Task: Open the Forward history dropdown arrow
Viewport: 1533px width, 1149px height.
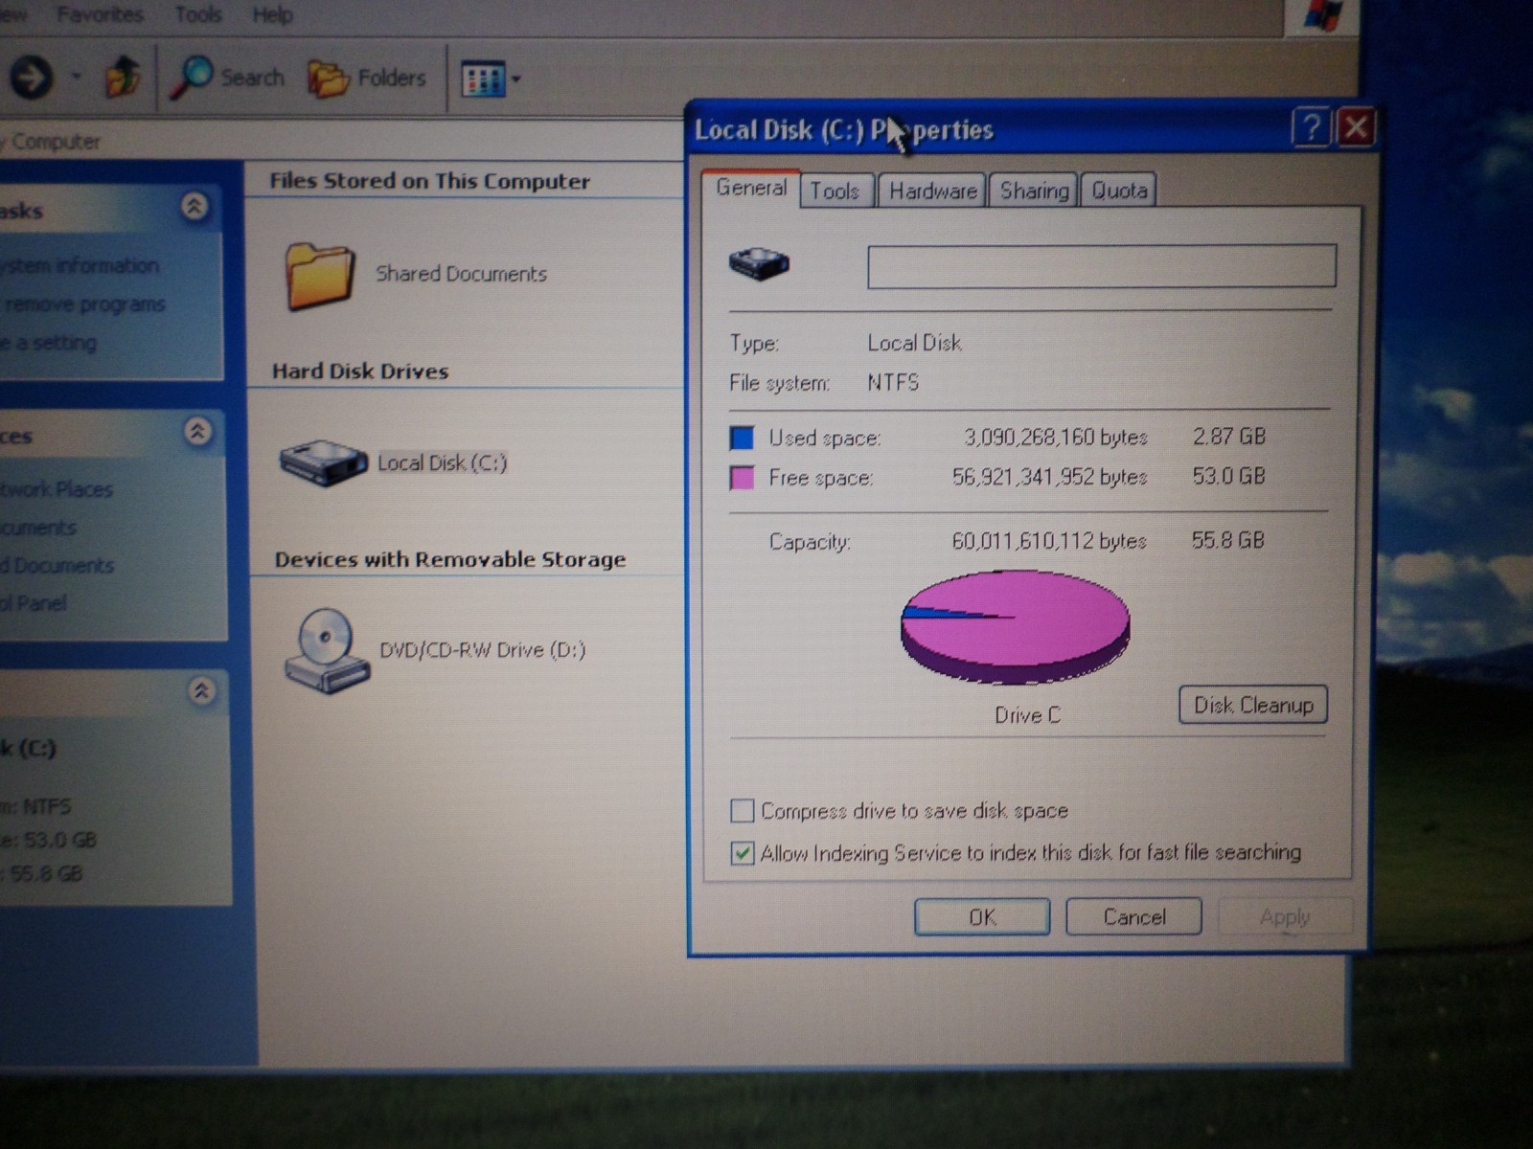Action: pyautogui.click(x=76, y=77)
